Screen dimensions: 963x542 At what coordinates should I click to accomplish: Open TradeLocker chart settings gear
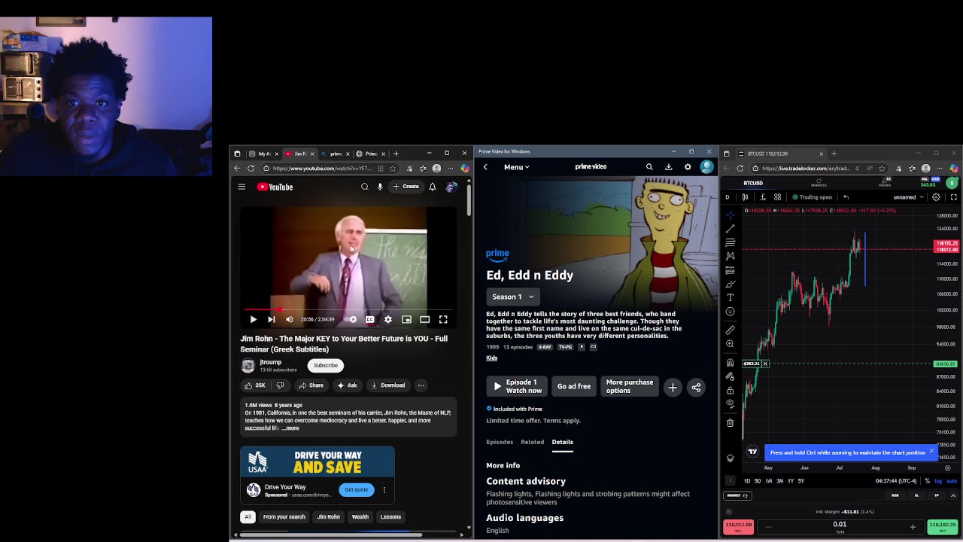[936, 197]
